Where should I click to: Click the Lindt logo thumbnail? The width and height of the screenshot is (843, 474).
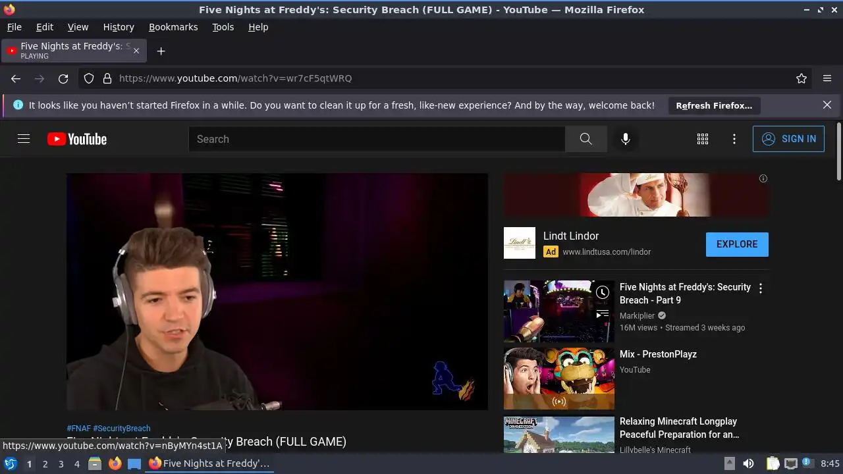(x=520, y=243)
